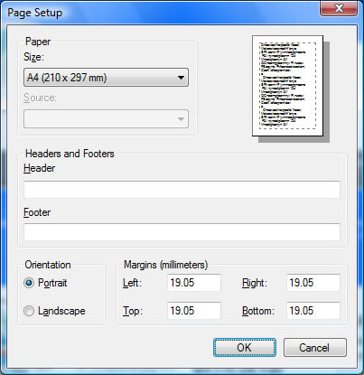Viewport: 364px width, 375px height.
Task: Click the Header label
Action: (39, 168)
